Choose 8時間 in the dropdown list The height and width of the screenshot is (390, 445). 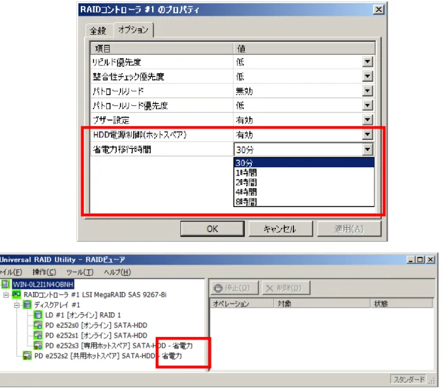click(x=304, y=201)
